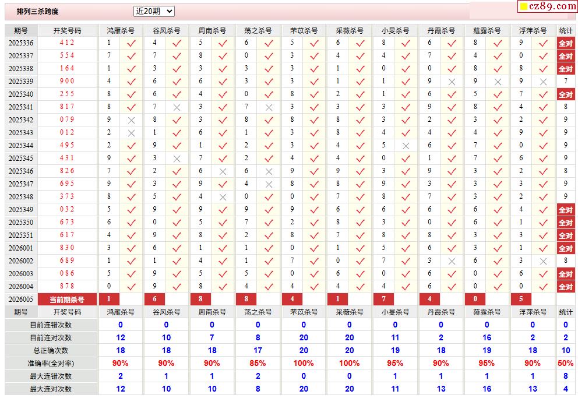
Task: Click the X mark for 小旻杀号 in row 2025344
Action: click(x=406, y=146)
